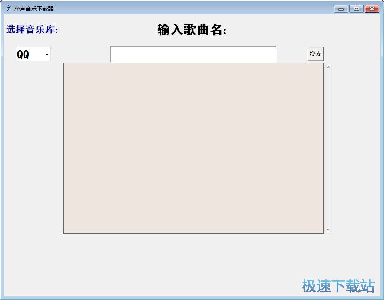Click the 摩声音乐下载器 title text
The height and width of the screenshot is (300, 384).
point(34,8)
